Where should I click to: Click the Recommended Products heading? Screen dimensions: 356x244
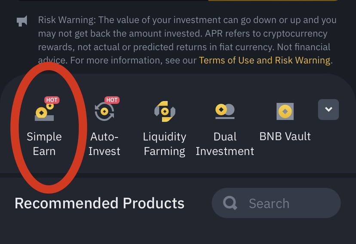(99, 203)
